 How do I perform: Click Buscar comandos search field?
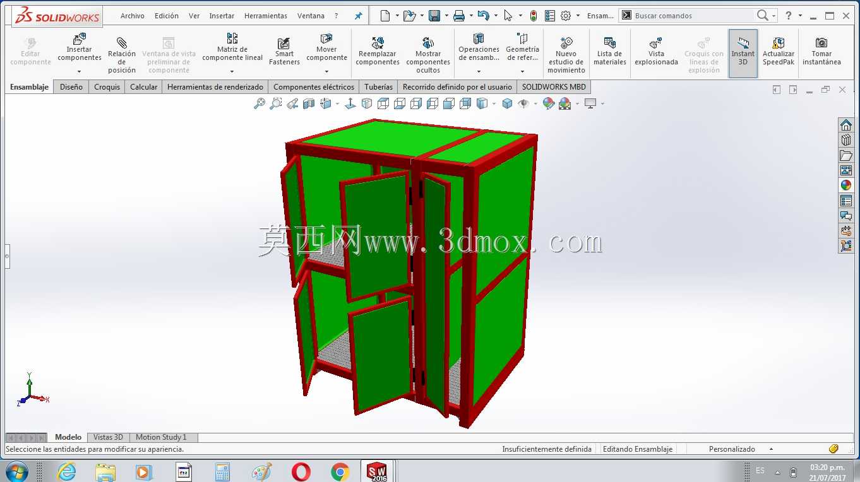(x=692, y=16)
